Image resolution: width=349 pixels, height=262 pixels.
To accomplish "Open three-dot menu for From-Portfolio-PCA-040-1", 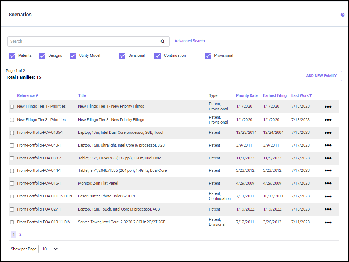I will [328, 146].
